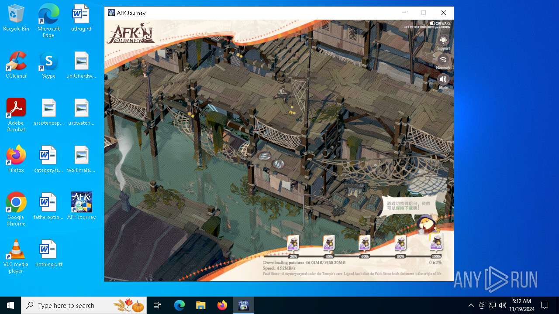Select the workmale... image file on desktop
The width and height of the screenshot is (559, 314).
81,160
